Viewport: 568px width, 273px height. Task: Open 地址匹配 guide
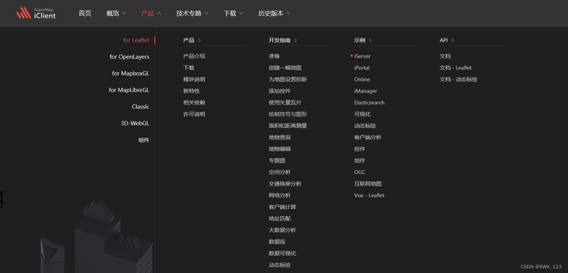coord(280,218)
